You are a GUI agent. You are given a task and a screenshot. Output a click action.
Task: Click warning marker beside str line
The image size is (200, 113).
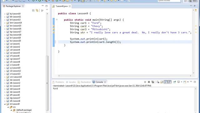(x=54, y=33)
